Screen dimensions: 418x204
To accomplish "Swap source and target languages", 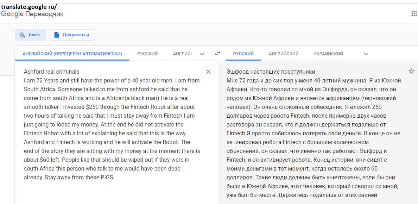I will coord(217,54).
